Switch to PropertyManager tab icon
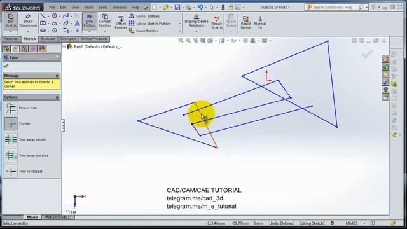The width and height of the screenshot is (407, 229). point(15,48)
